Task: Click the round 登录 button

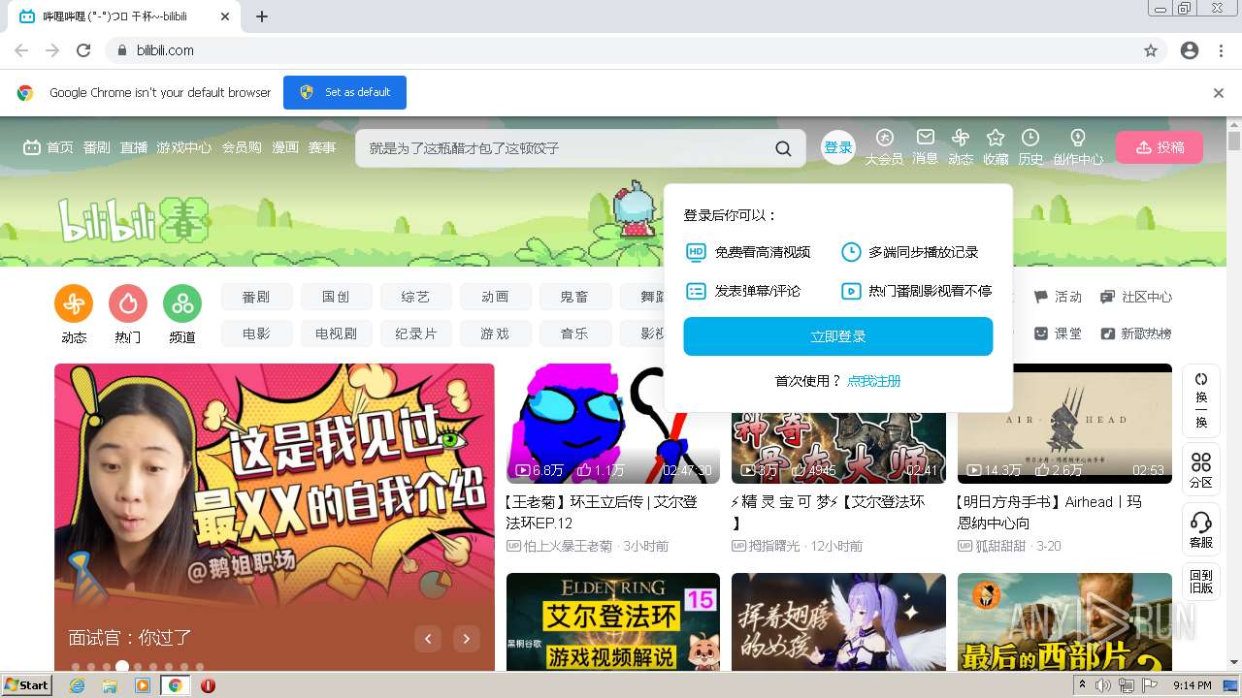Action: (838, 147)
